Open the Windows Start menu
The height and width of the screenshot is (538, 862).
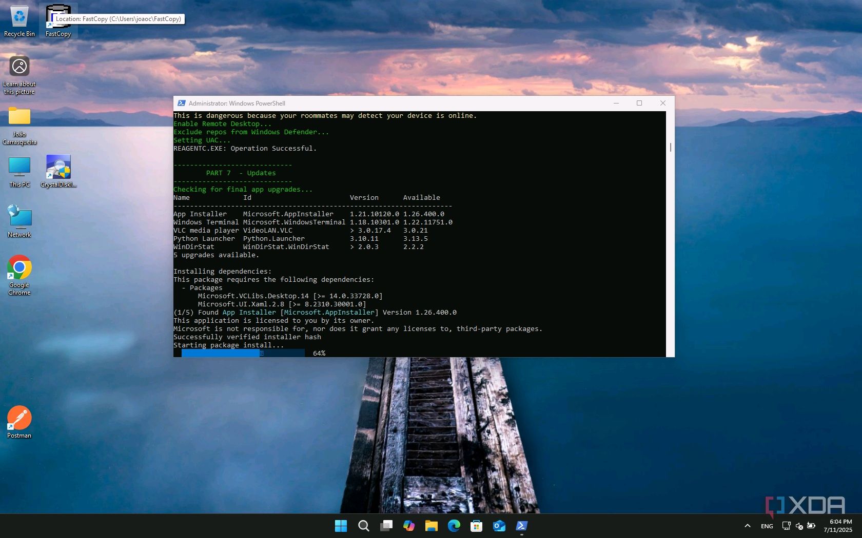pos(341,526)
